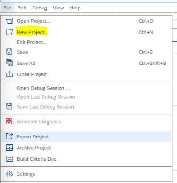177x183 pixels.
Task: Click the New Project folder-plus icon
Action: point(9,32)
